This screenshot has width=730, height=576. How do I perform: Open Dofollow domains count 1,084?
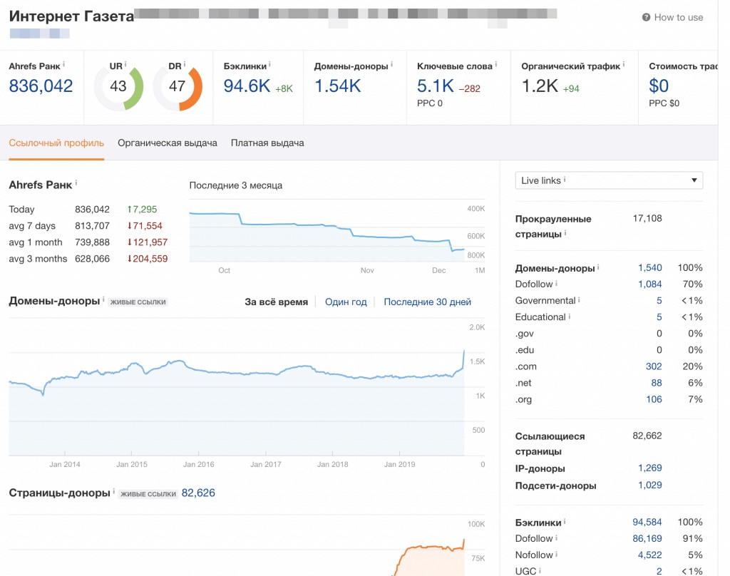point(650,284)
